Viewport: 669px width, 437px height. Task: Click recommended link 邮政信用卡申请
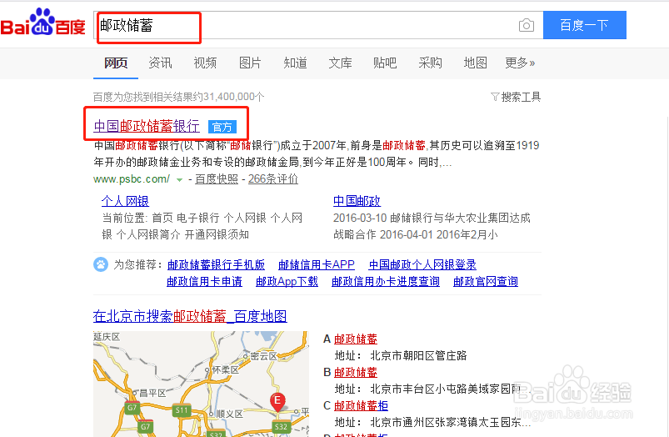(204, 282)
